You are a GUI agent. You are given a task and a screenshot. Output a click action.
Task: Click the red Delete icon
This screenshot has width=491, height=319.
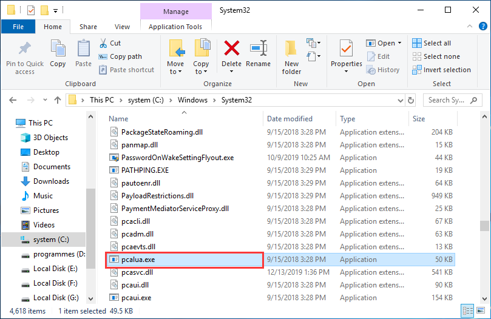point(232,48)
